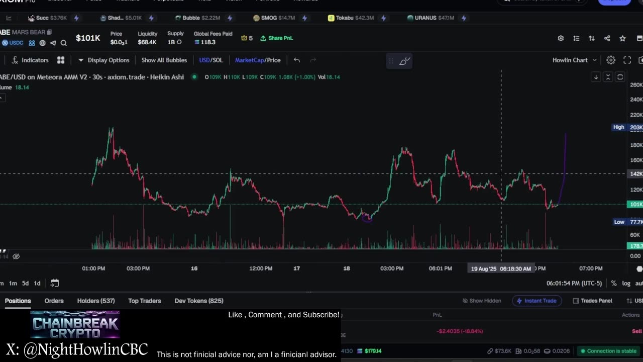This screenshot has height=362, width=643.
Task: Open the chart settings gear
Action: (611, 60)
